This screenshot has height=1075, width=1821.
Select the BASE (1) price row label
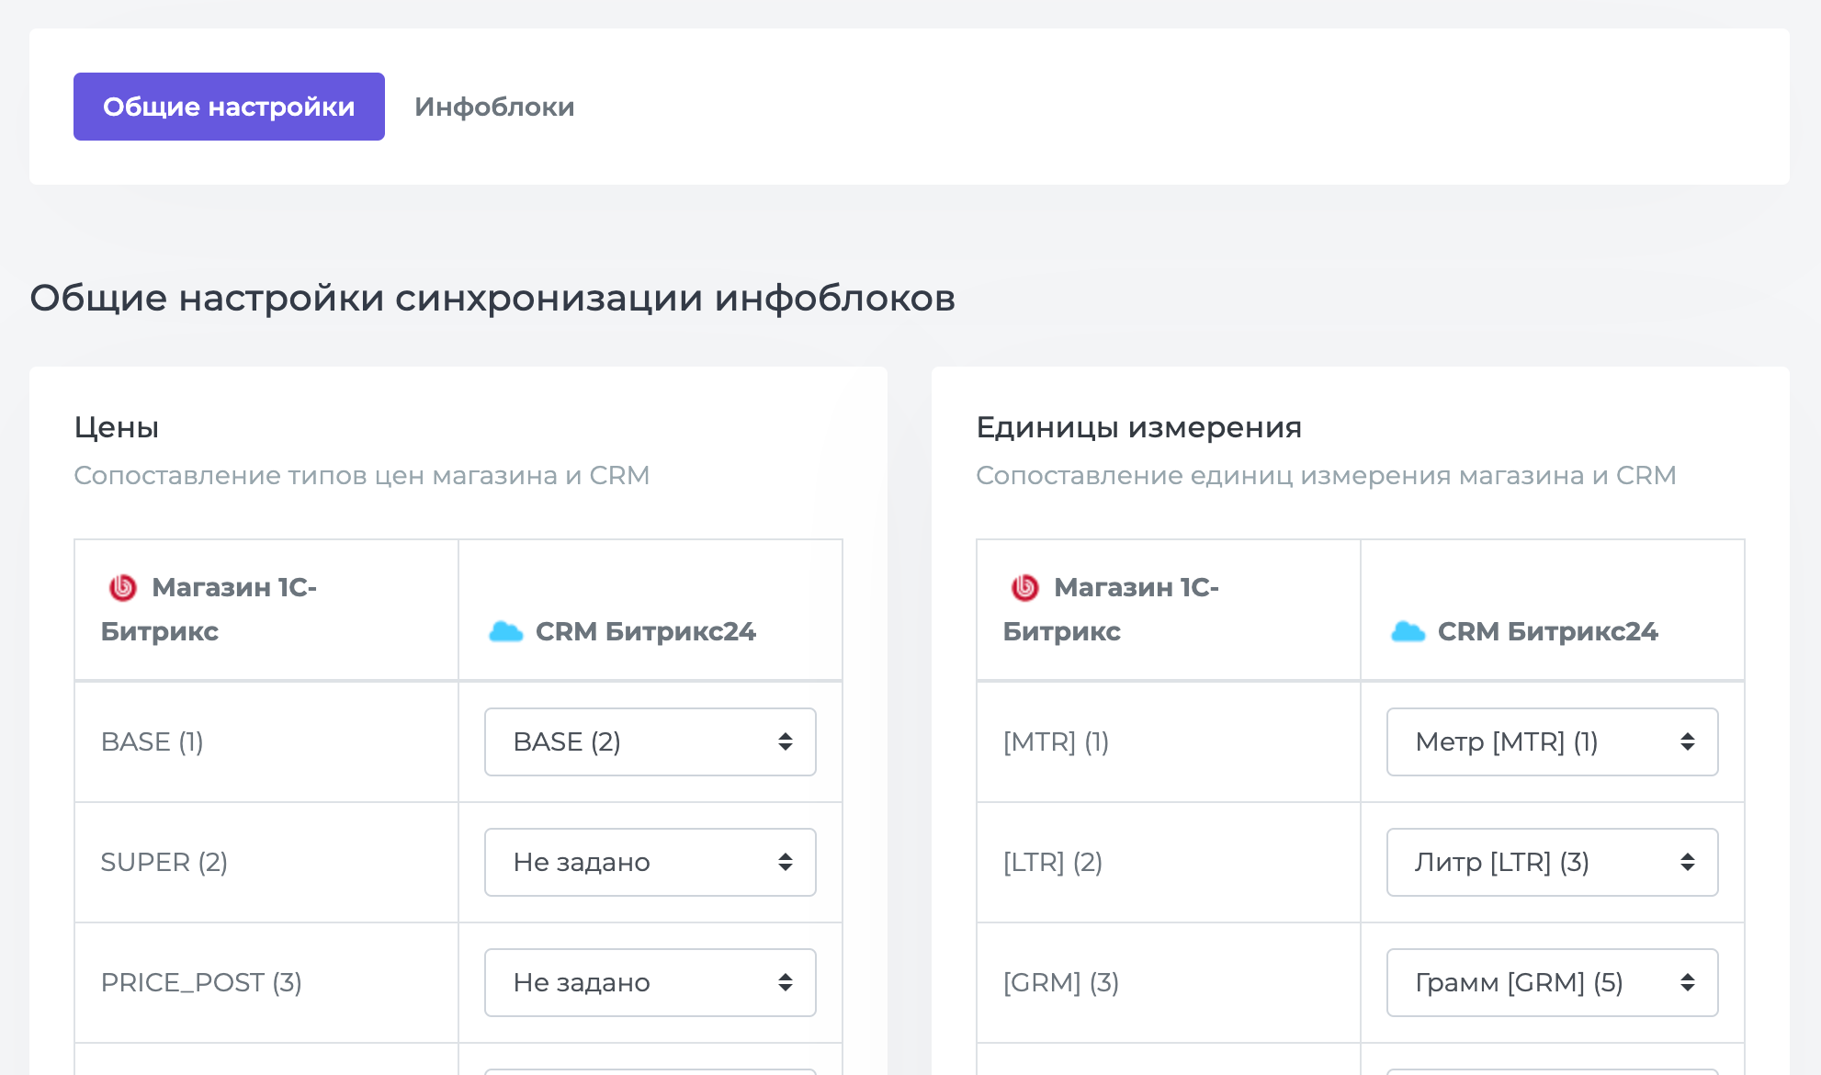[153, 741]
